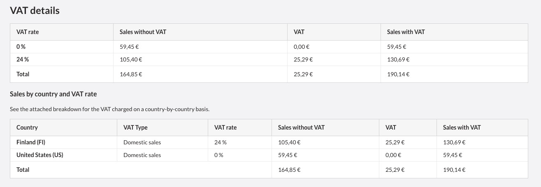Screen dimensions: 541x187
Task: Click Domestic sales in the Finland row
Action: pos(142,142)
